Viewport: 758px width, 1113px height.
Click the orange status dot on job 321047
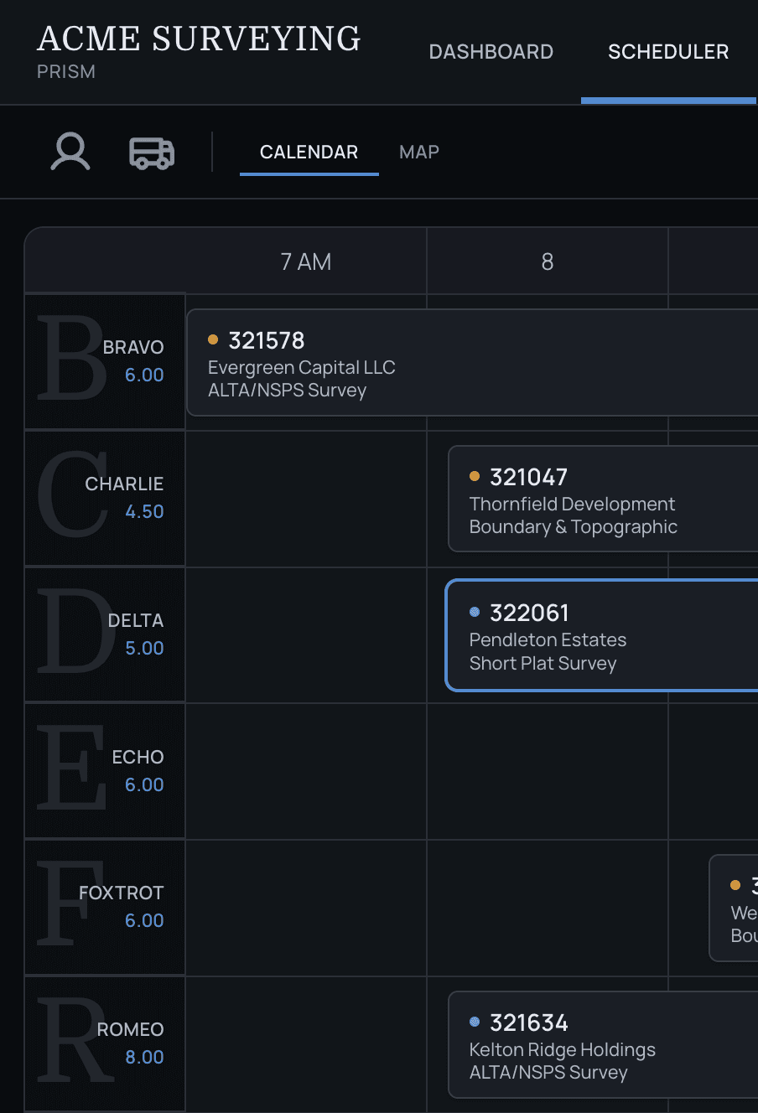[x=475, y=476]
